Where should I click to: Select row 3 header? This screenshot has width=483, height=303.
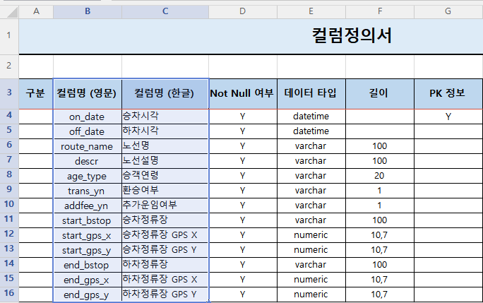9,93
